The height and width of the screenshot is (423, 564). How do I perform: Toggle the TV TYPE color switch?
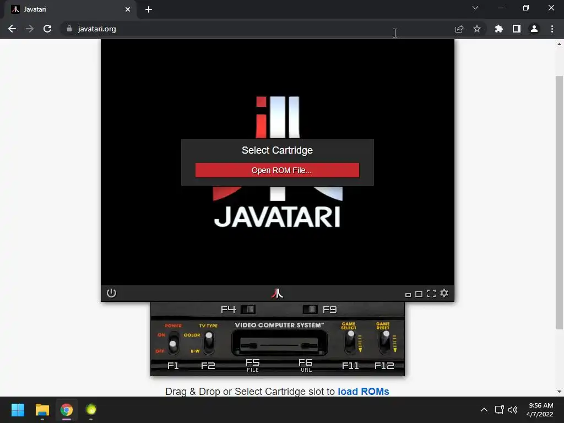209,341
